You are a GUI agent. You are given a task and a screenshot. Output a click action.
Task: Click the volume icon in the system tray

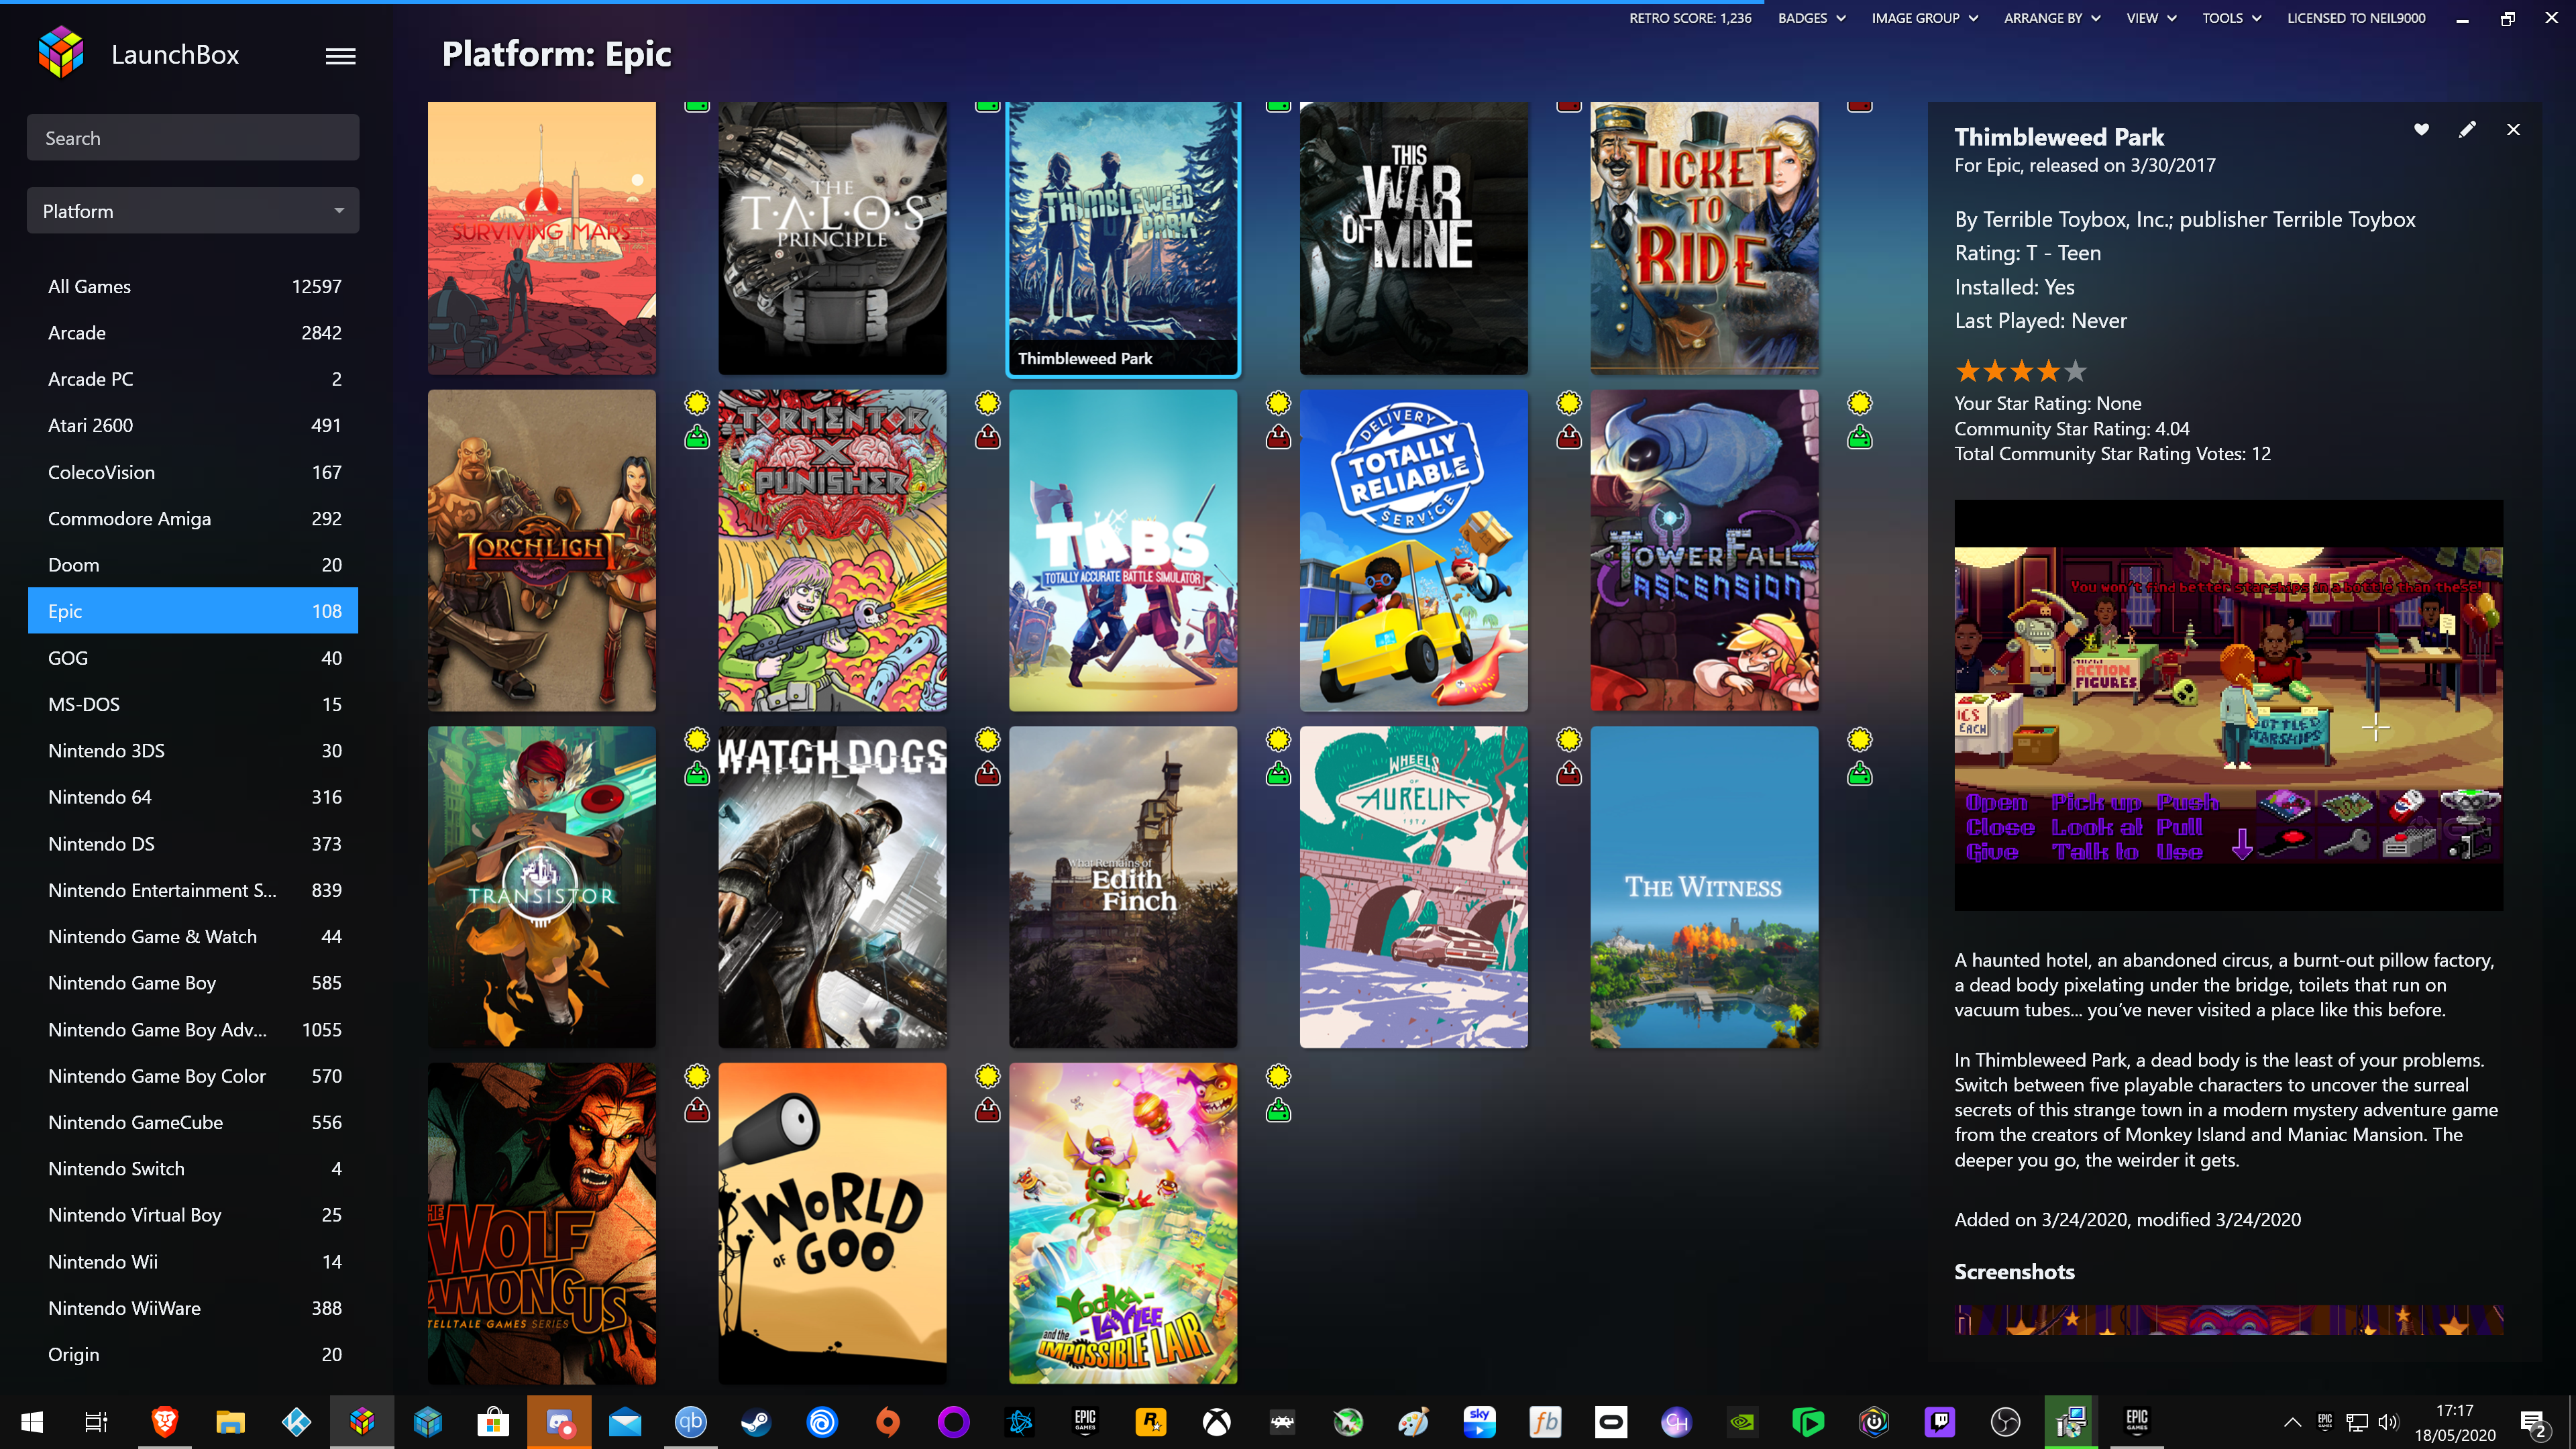(2388, 1422)
